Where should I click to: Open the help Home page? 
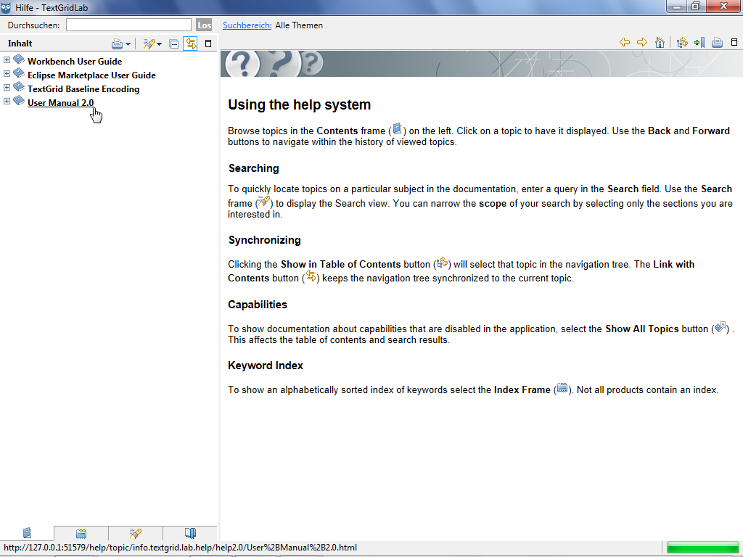coord(660,43)
